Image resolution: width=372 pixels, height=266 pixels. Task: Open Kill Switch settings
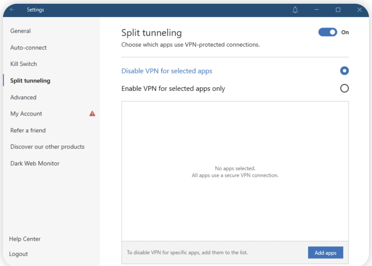23,64
